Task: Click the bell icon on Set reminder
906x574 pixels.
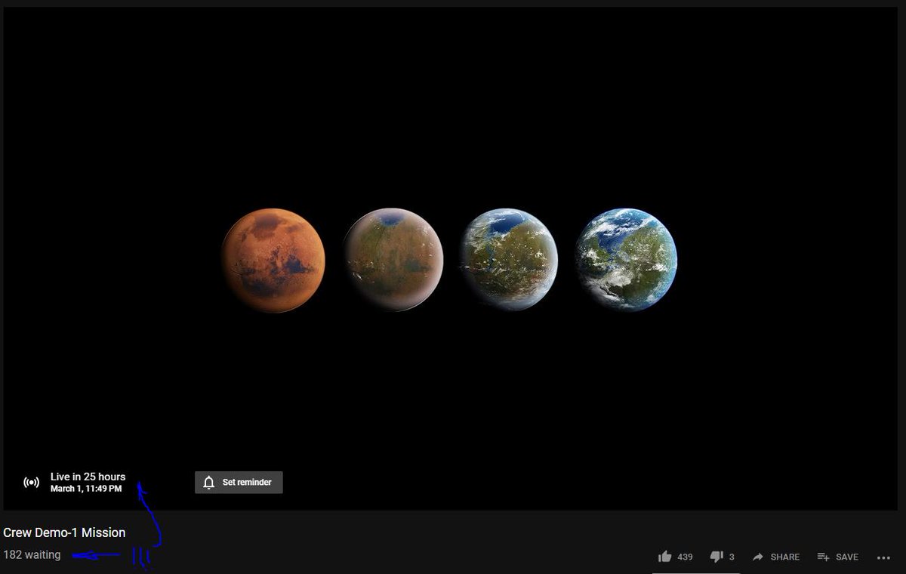Action: 208,482
